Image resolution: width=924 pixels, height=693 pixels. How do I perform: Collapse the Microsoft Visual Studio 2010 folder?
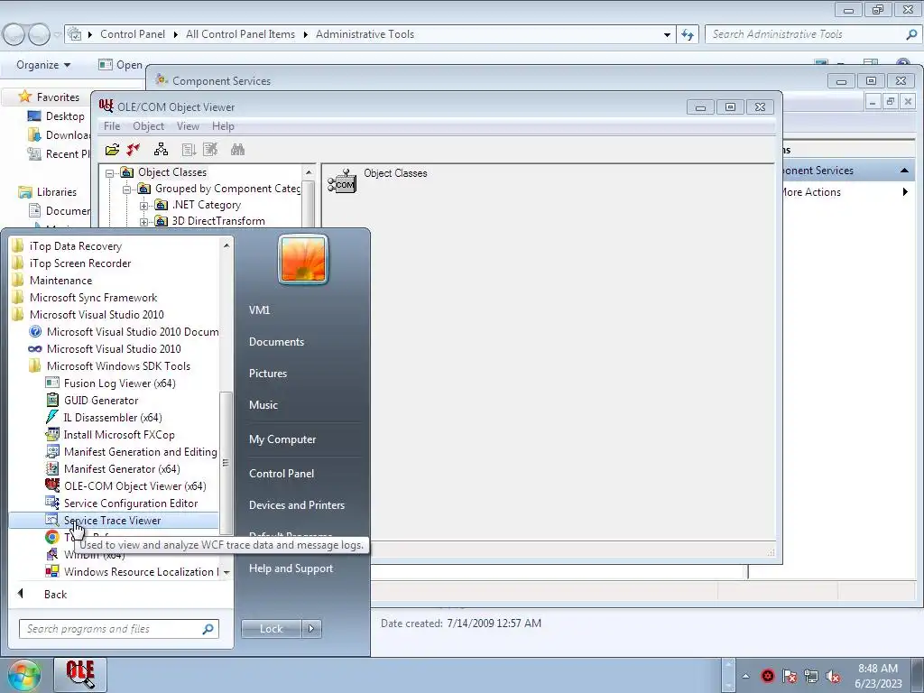pyautogui.click(x=114, y=315)
